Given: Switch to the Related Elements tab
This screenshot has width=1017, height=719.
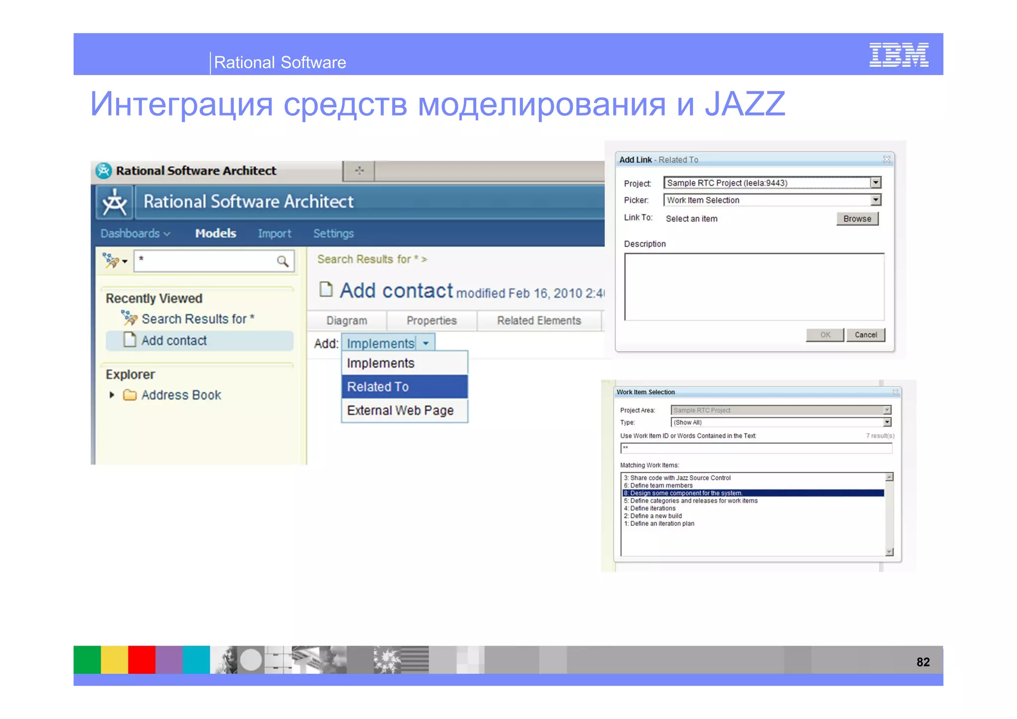Looking at the screenshot, I should point(539,321).
